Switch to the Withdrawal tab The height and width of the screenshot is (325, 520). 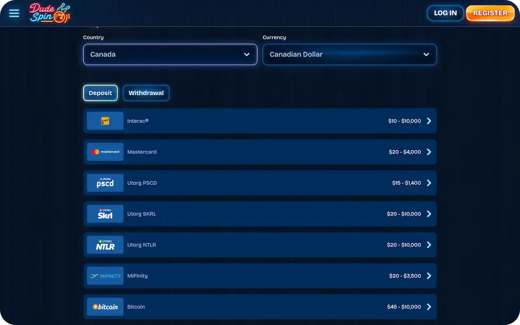click(146, 93)
